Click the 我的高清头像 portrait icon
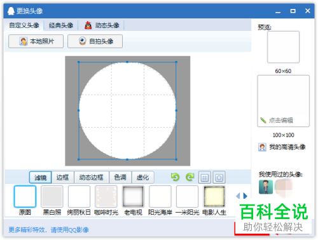The image size is (318, 240). [262, 147]
